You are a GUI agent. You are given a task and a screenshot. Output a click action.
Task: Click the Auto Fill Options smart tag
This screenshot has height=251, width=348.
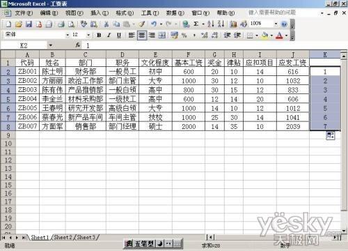point(331,135)
